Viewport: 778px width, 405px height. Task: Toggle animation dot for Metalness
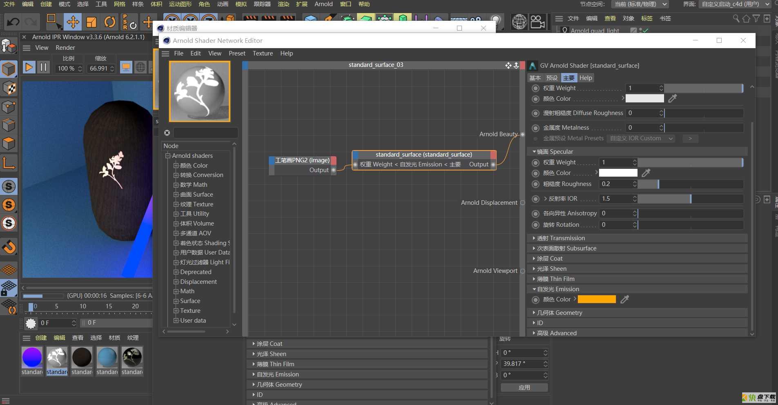coord(535,128)
